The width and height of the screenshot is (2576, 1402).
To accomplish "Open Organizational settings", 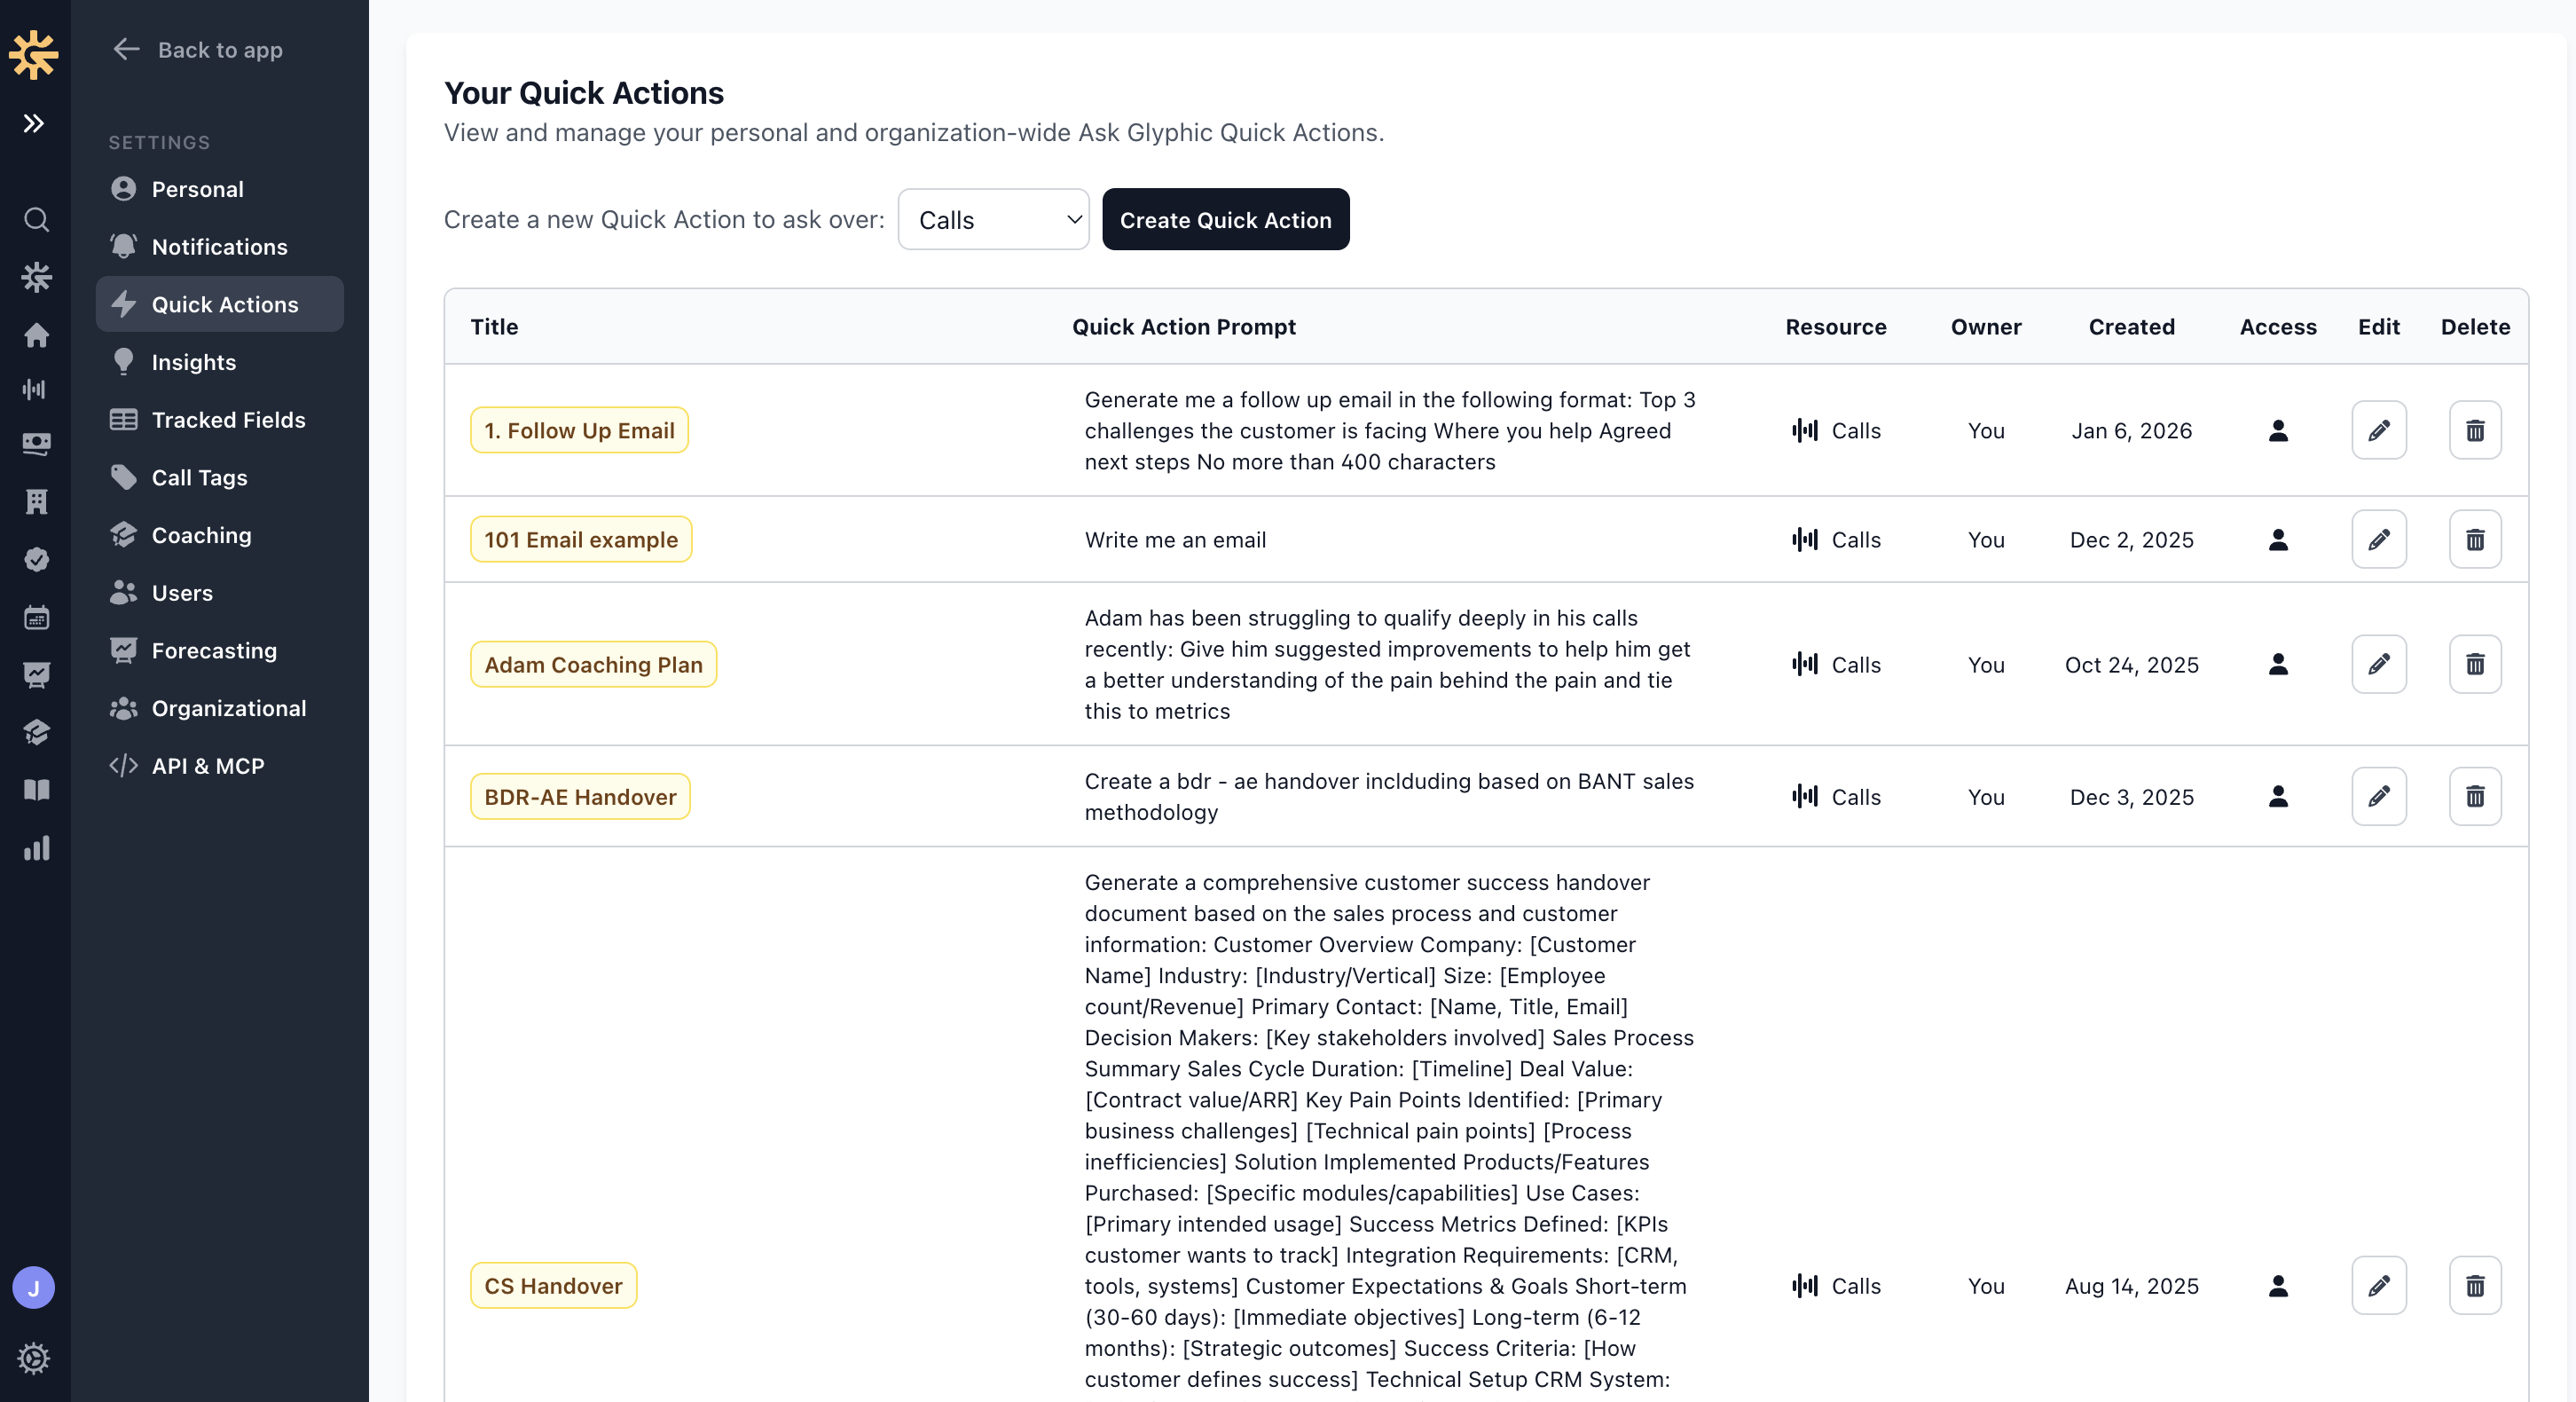I will 220,708.
